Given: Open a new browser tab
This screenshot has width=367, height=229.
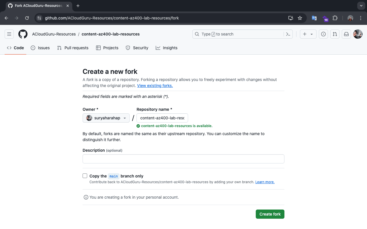Looking at the screenshot, I should click(78, 6).
